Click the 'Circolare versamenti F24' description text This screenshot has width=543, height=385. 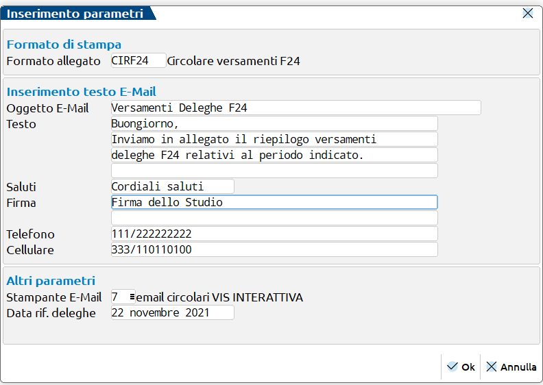pyautogui.click(x=233, y=61)
